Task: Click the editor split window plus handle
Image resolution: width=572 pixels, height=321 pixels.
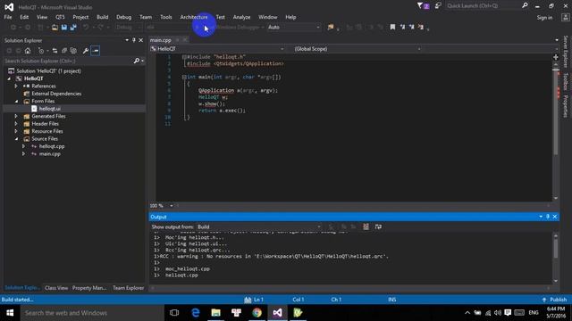Action: tap(556, 57)
